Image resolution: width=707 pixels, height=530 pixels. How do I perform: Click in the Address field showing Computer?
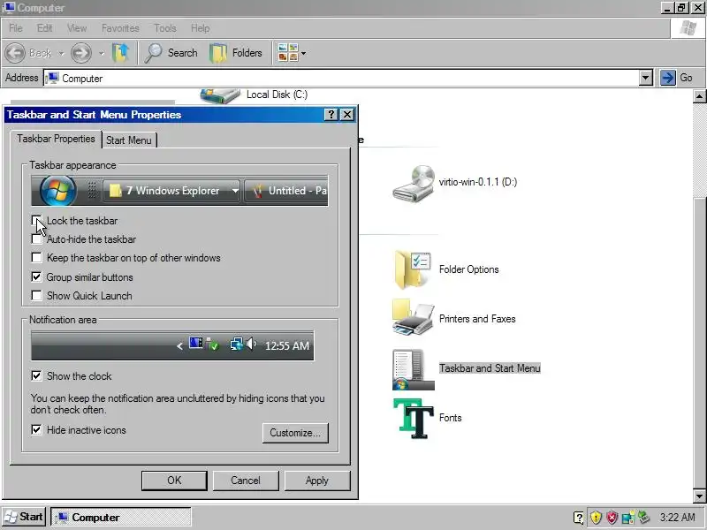coord(341,78)
